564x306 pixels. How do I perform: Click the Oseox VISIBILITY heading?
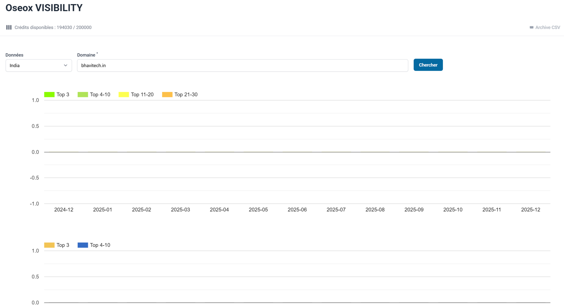click(x=44, y=8)
